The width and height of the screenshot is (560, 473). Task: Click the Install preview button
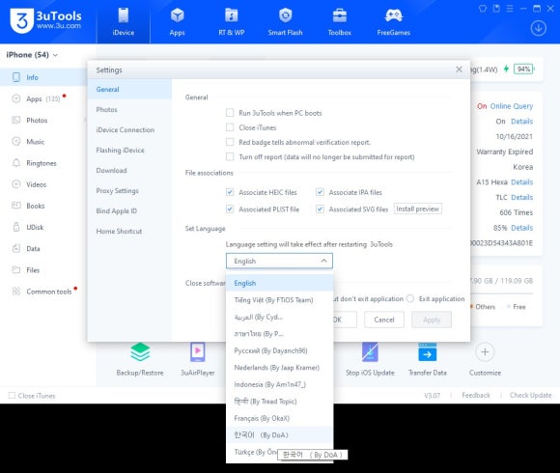[417, 209]
